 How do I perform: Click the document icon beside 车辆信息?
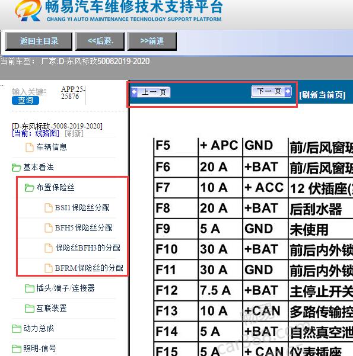pos(29,147)
